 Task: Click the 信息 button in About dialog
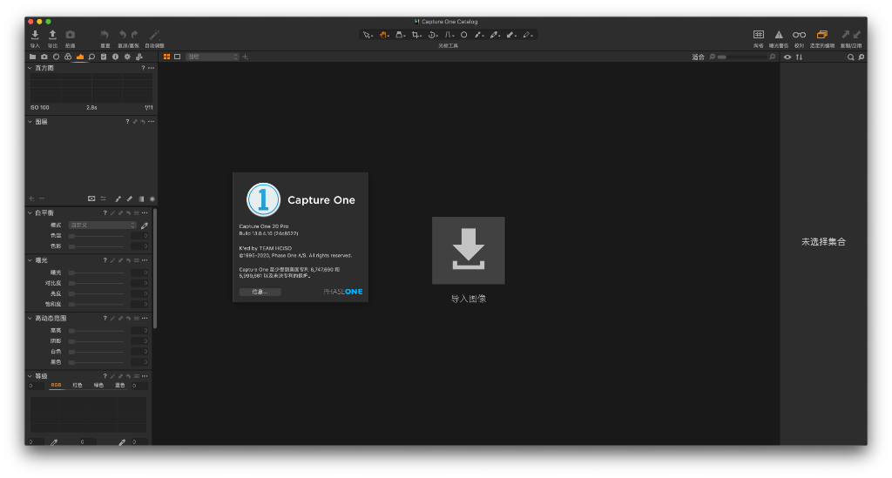[260, 292]
